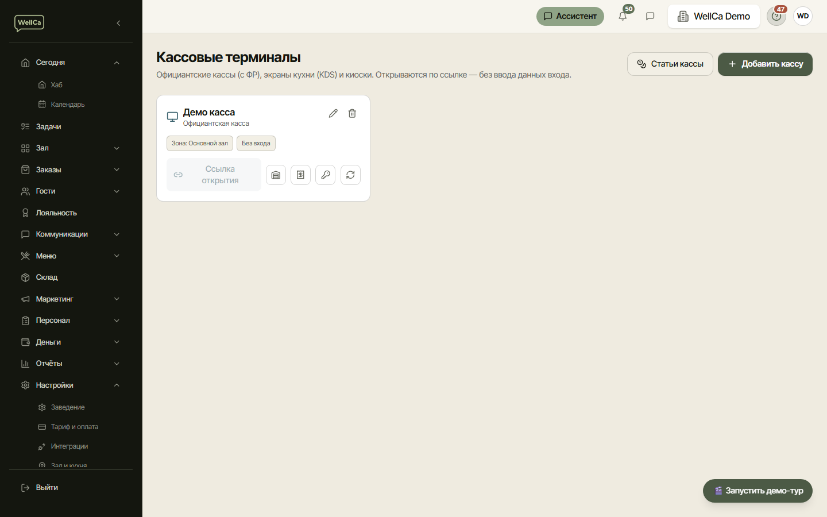Screen dimensions: 827x517
Task: Open Ассистент in the header
Action: [570, 16]
